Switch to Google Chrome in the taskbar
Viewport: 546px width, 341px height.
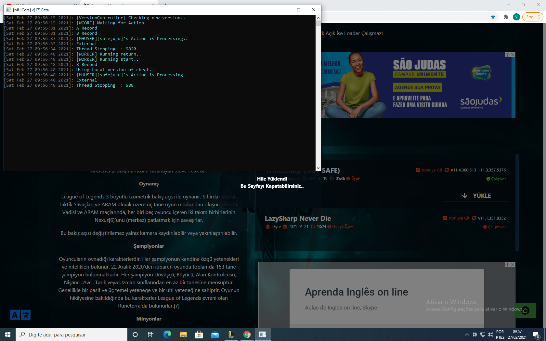point(247,335)
